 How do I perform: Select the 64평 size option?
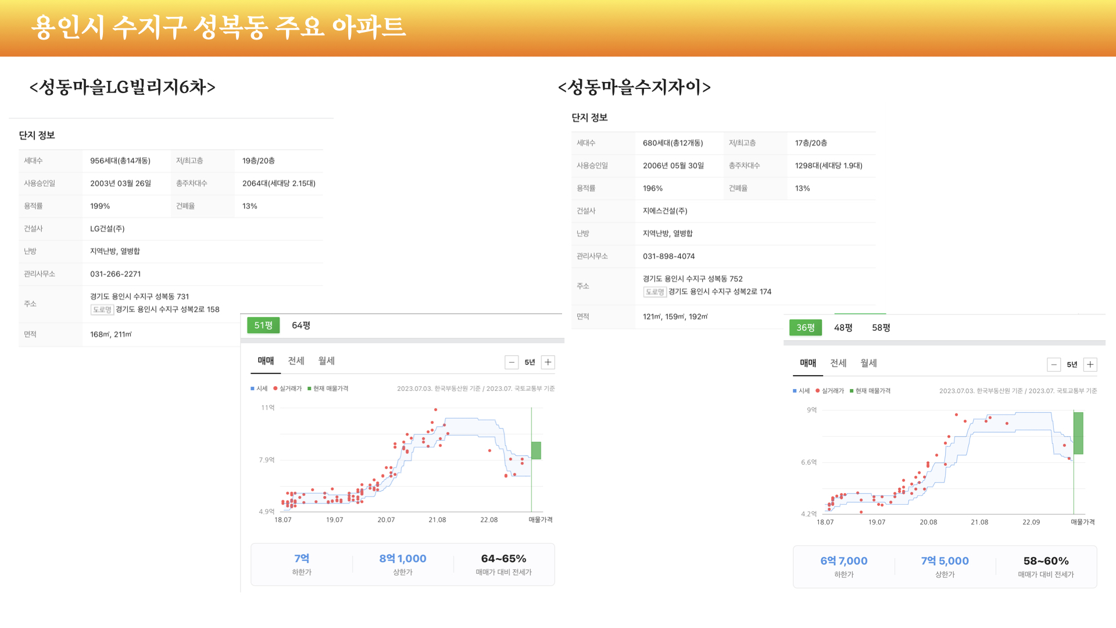click(301, 325)
